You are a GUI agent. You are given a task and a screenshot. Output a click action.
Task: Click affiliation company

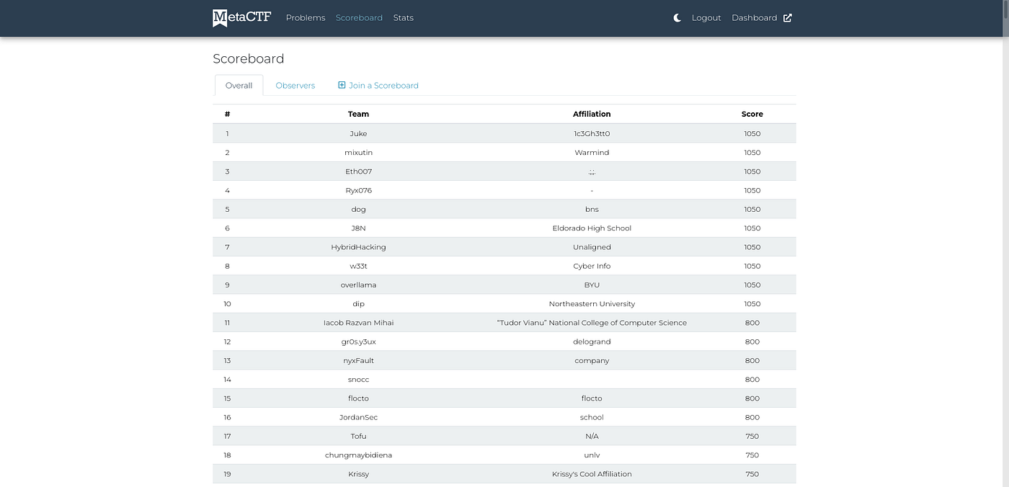pos(592,360)
